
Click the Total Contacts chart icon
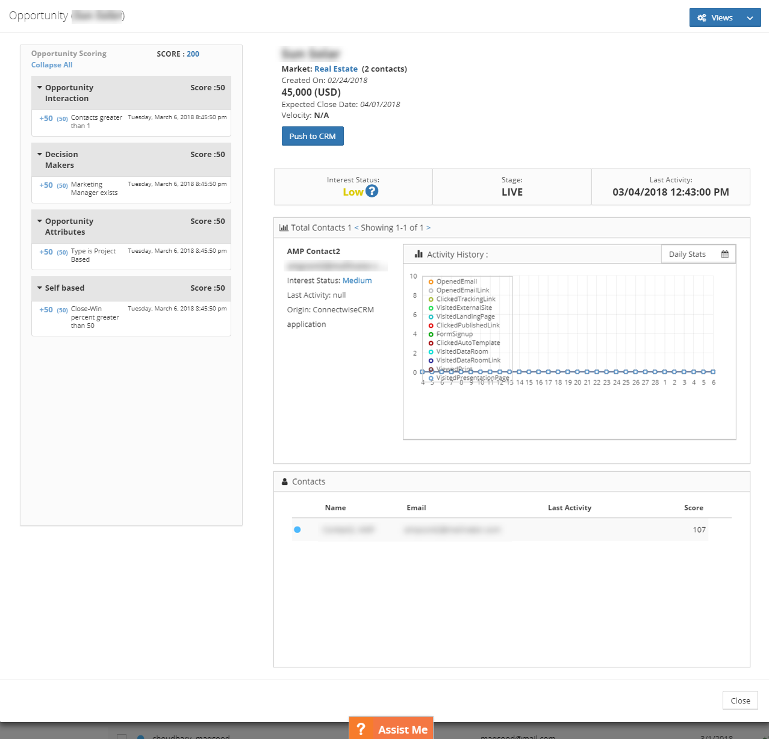coord(284,227)
